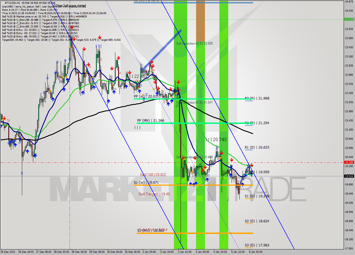Viewport: 355px width, 255px height.
Task: Select the 'S2 (D) | 18.624' support label
Action: [x=257, y=221]
